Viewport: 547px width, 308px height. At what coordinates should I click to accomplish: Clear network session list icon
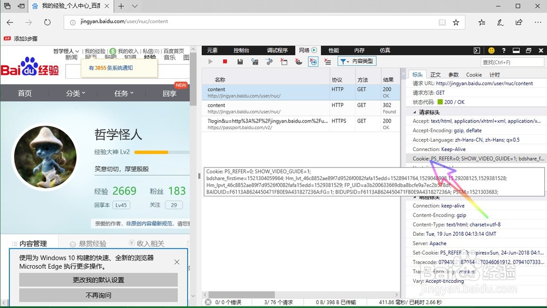pos(328,62)
